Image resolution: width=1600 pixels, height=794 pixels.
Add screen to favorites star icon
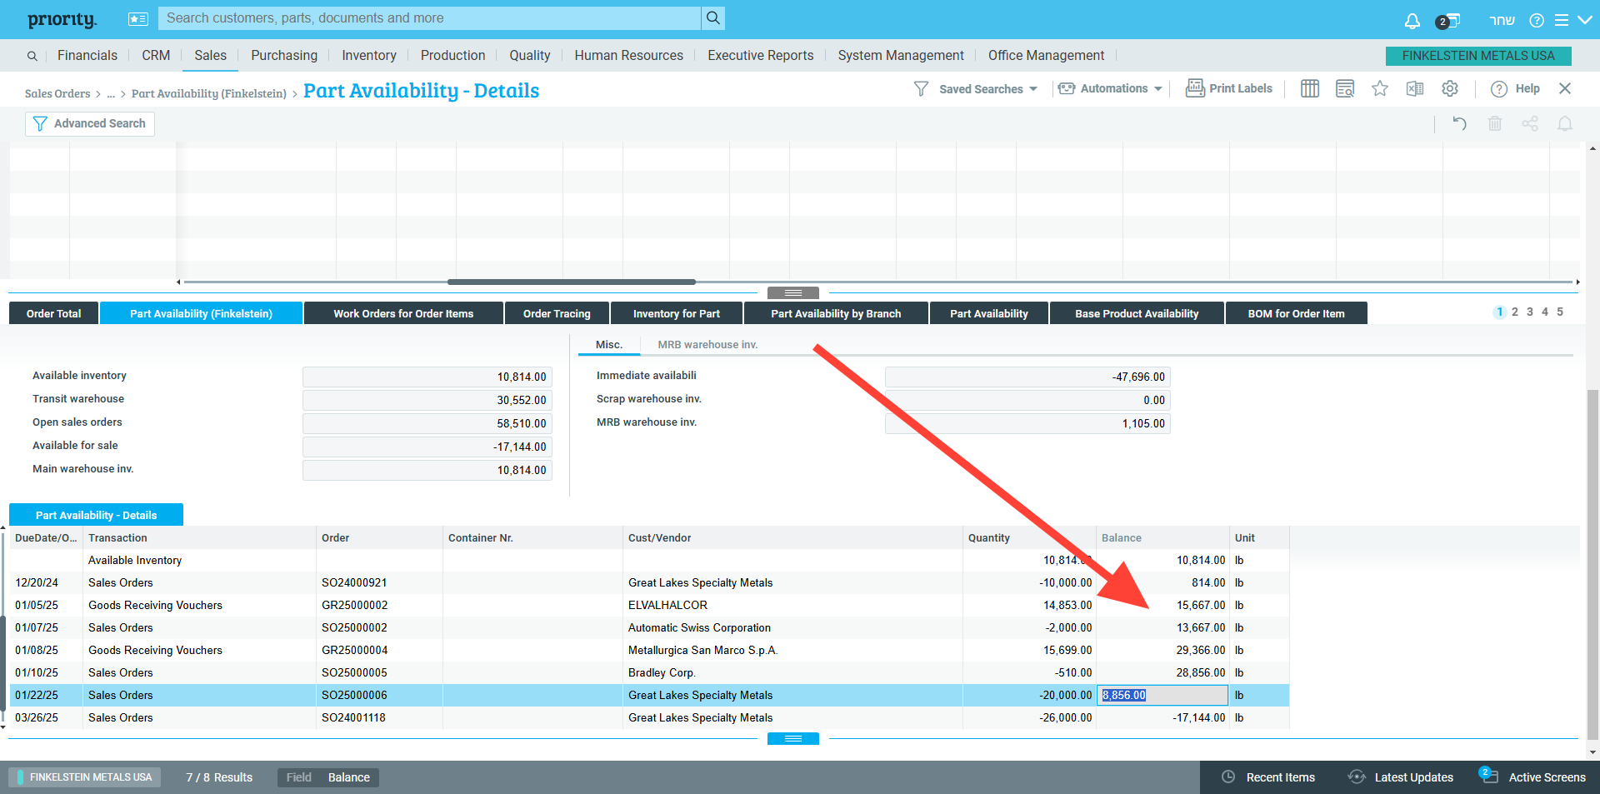point(1380,88)
